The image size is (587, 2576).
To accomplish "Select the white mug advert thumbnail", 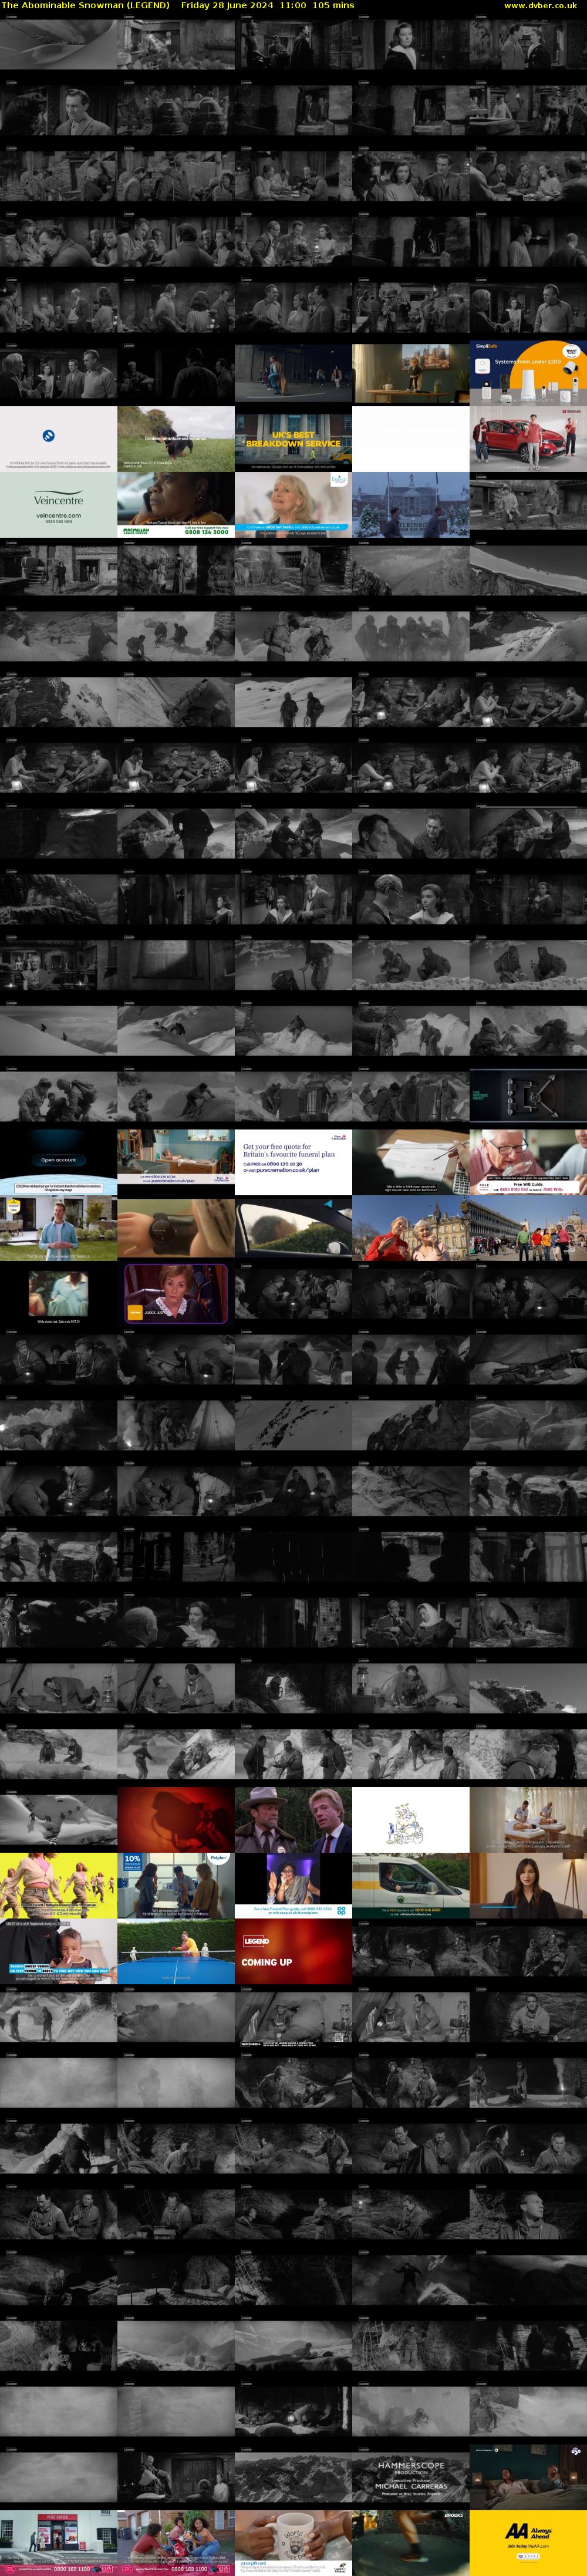I will coord(293,2543).
